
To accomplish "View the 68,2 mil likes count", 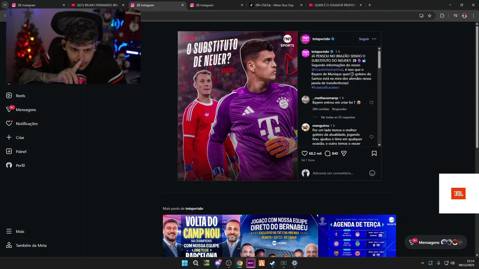I will (x=315, y=154).
